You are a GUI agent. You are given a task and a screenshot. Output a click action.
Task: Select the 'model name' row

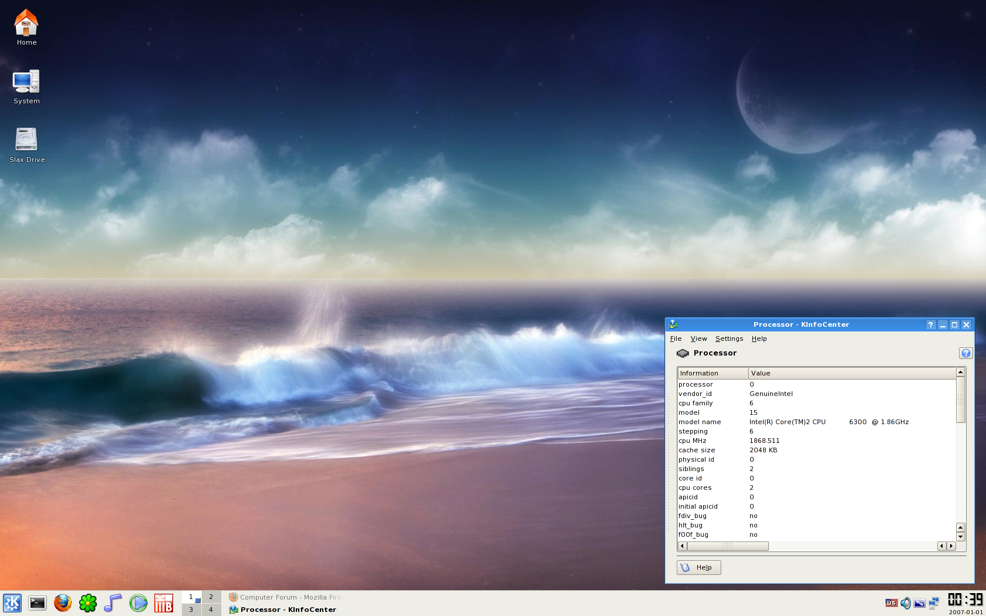point(817,422)
